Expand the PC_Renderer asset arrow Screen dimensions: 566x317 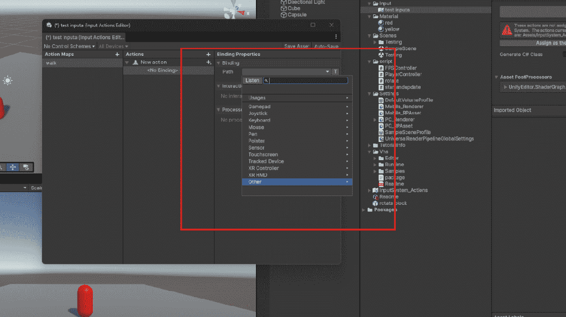click(x=375, y=120)
